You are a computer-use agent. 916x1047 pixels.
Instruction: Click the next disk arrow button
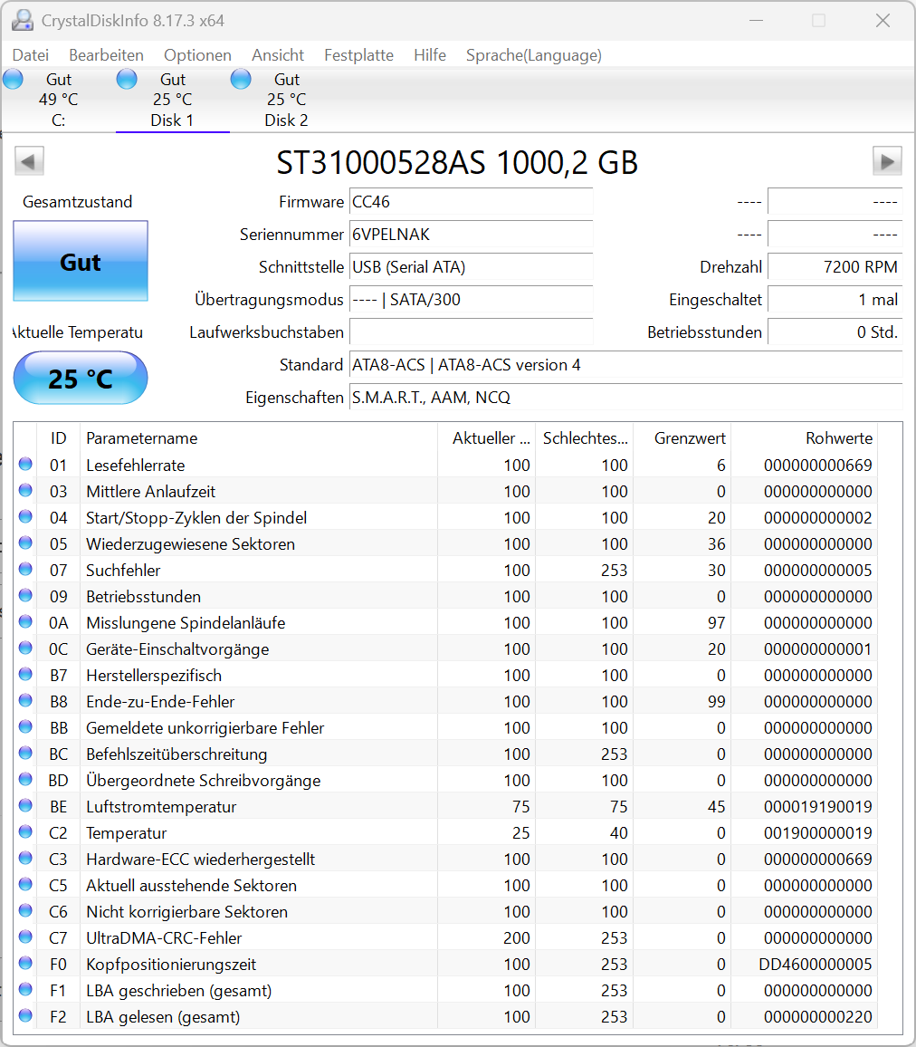(887, 161)
